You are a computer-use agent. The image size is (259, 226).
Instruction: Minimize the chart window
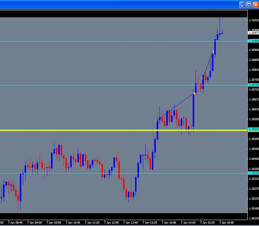(242, 5)
